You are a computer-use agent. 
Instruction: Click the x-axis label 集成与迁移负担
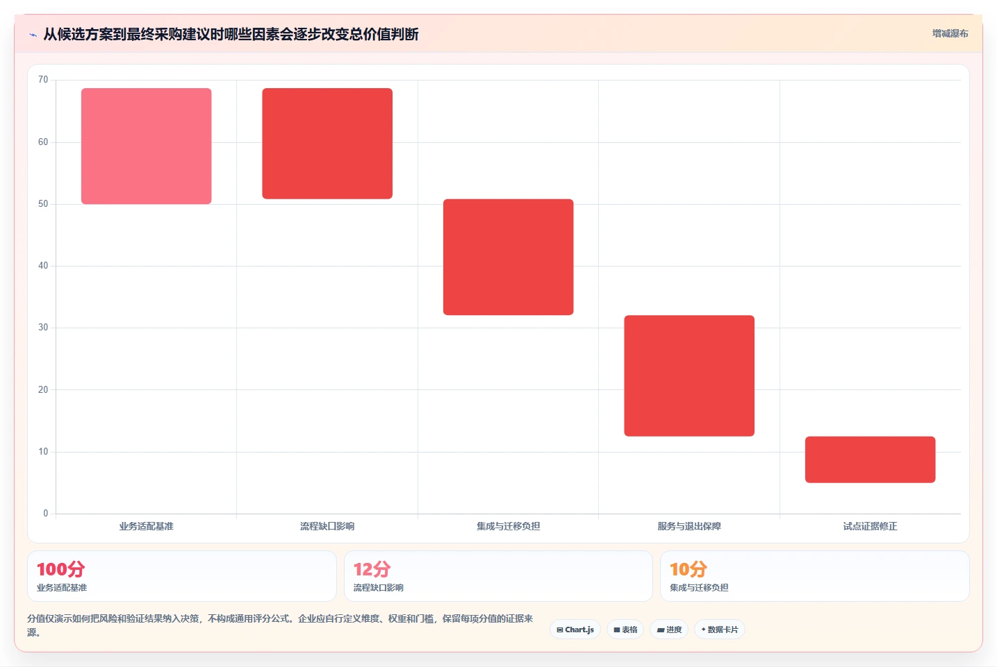[509, 526]
